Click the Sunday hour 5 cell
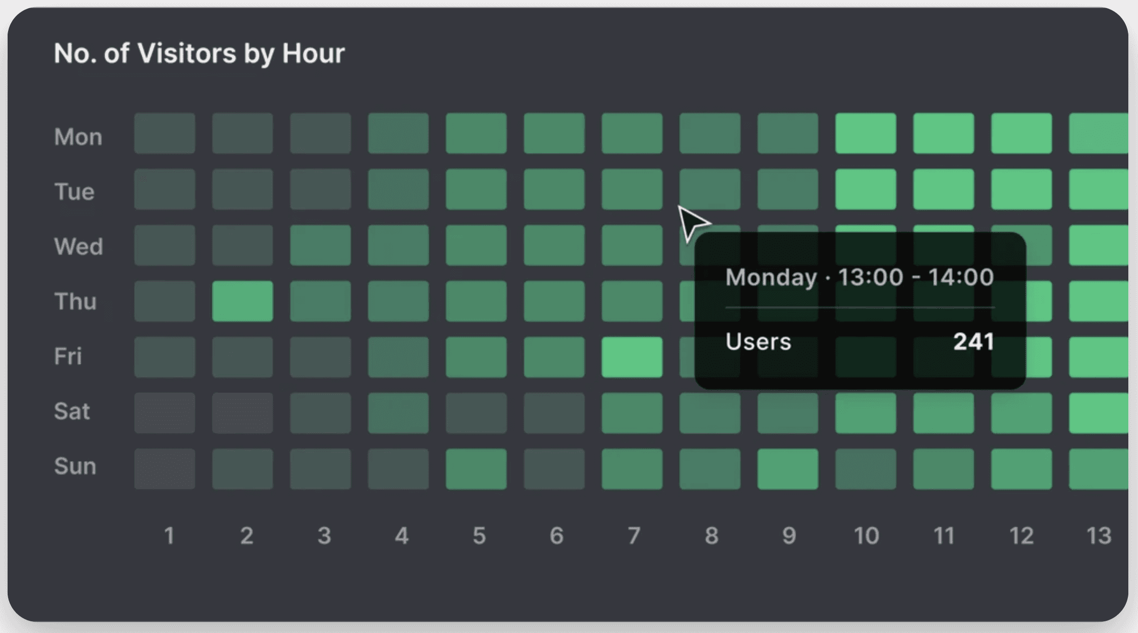This screenshot has width=1138, height=633. tap(476, 469)
